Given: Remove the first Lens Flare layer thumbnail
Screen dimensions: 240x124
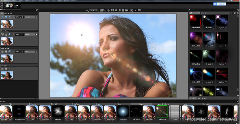Looking at the screenshot, I should tap(12, 21).
